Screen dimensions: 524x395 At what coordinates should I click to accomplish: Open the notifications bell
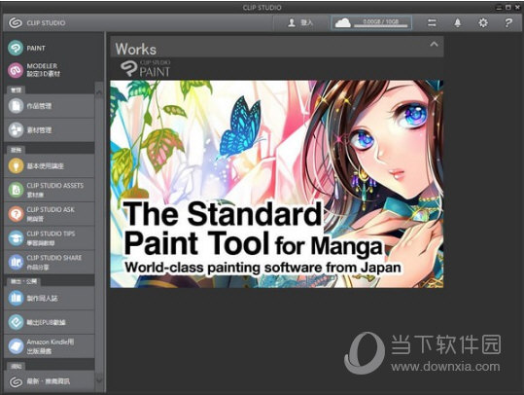click(458, 22)
